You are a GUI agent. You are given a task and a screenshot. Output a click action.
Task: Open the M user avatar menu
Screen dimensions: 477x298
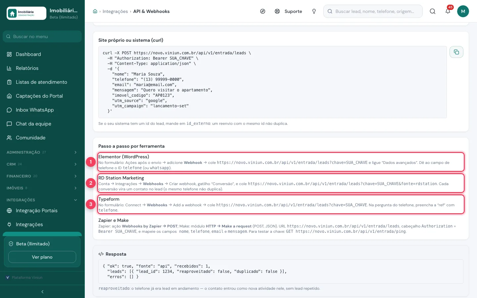coord(463,11)
